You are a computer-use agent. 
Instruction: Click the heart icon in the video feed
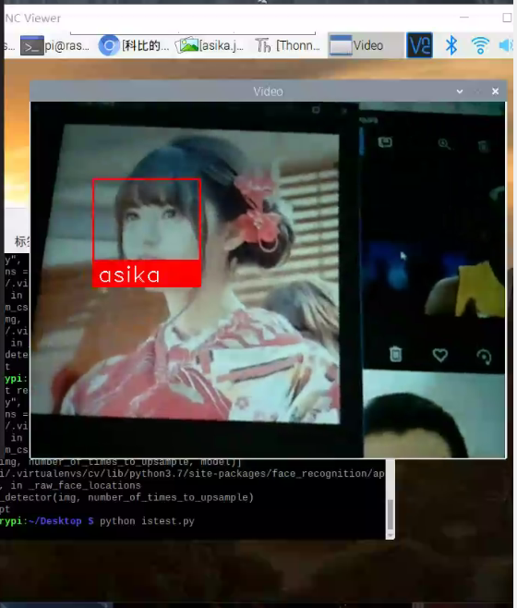coord(439,355)
